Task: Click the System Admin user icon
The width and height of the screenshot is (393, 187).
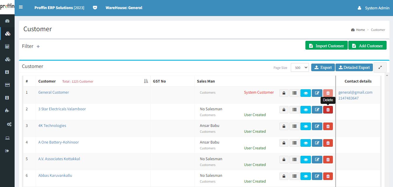Action: click(x=359, y=8)
